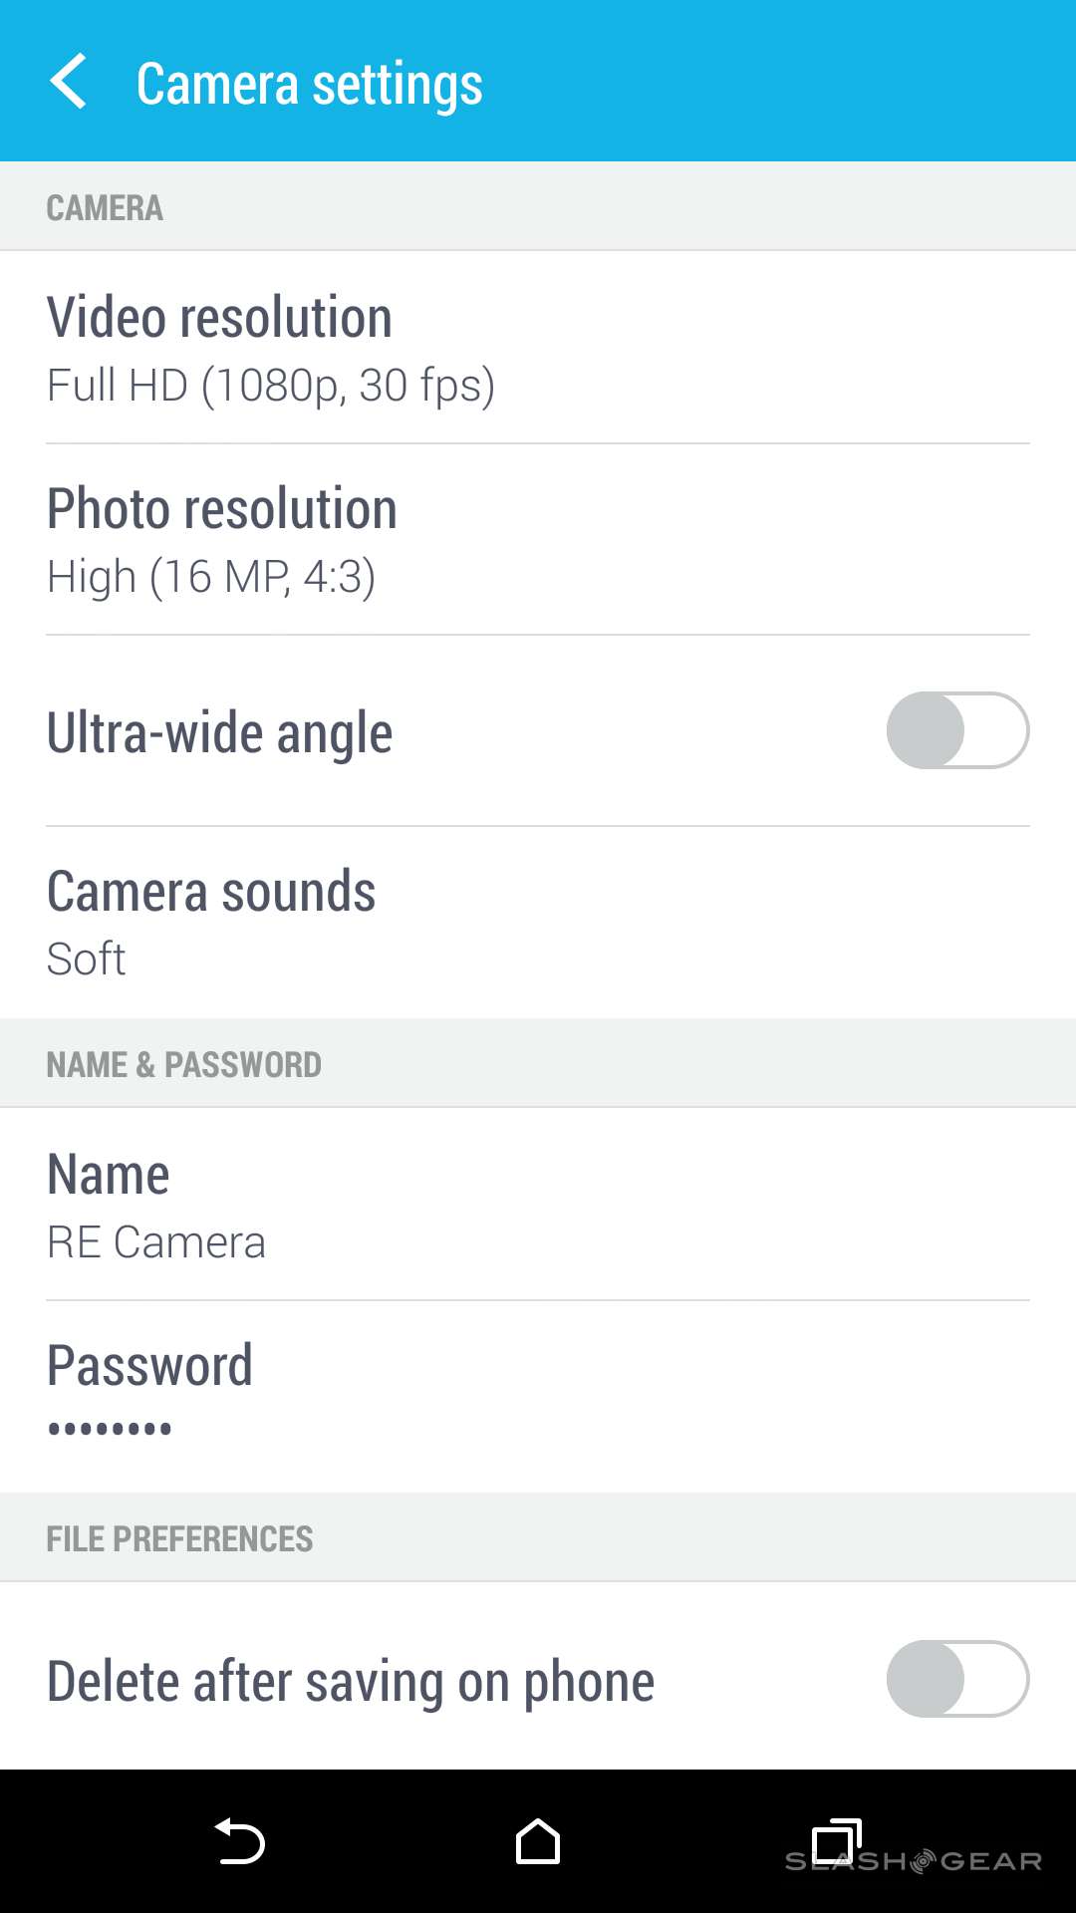The width and height of the screenshot is (1076, 1913).
Task: Enable the Ultra-wide angle switch
Action: click(x=956, y=730)
